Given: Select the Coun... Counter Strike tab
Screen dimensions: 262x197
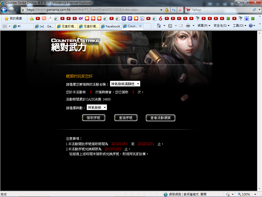Looking at the screenshot, I should coord(131,26).
